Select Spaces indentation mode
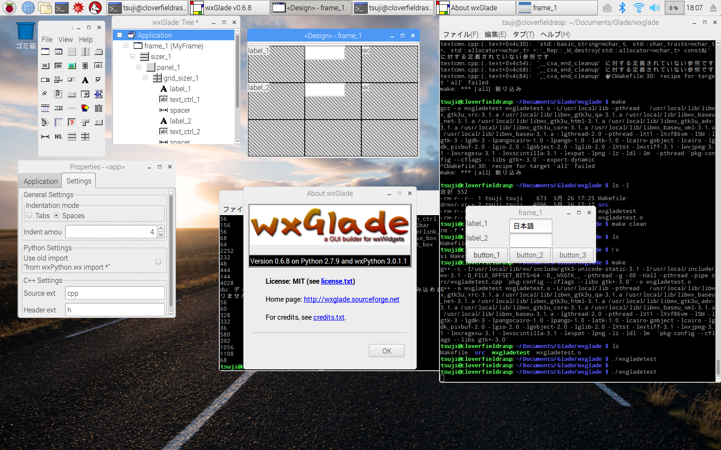721x450 pixels. 56,216
